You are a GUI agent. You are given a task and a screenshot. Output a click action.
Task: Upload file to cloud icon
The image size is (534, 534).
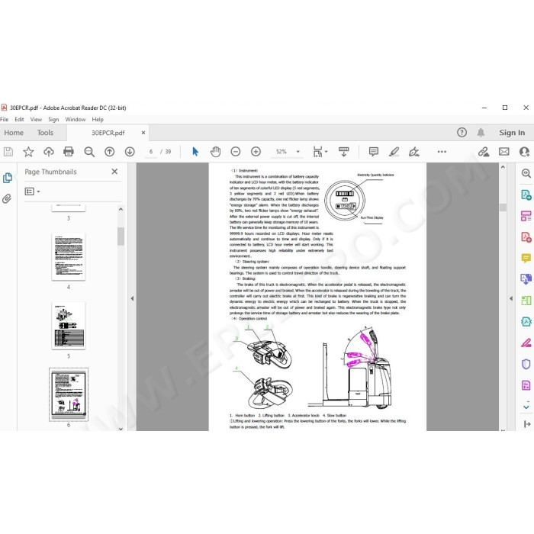pyautogui.click(x=48, y=152)
